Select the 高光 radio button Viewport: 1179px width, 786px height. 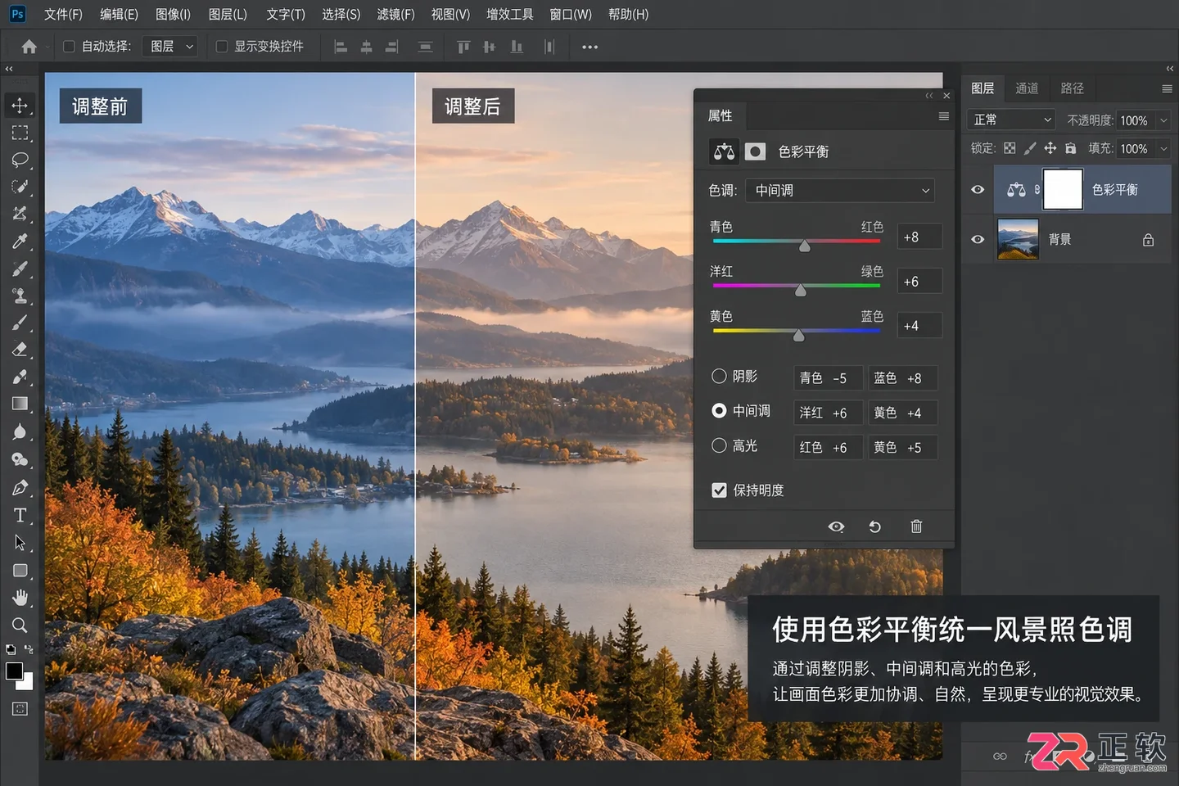[719, 445]
